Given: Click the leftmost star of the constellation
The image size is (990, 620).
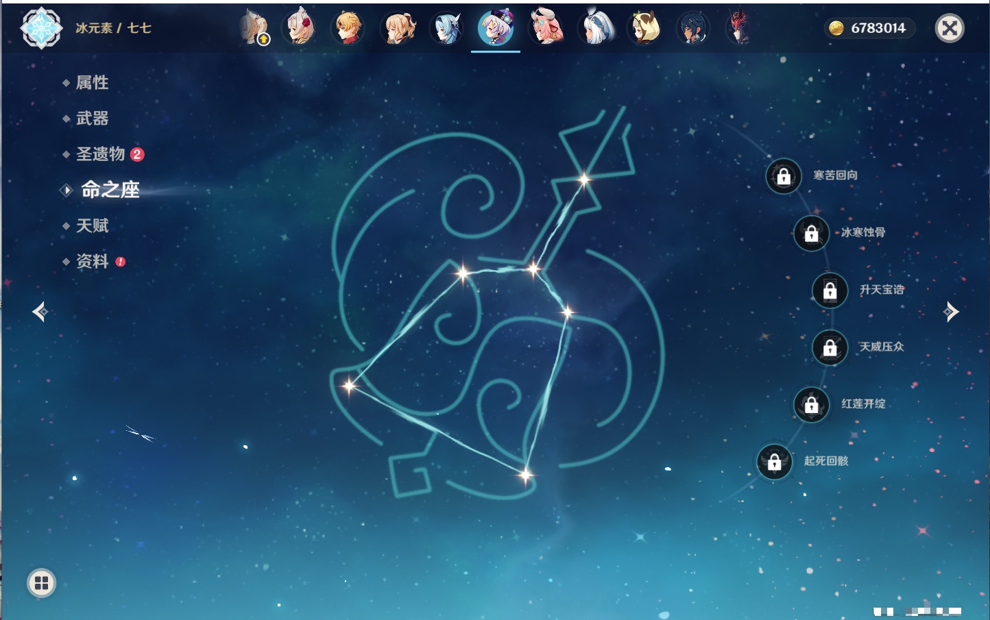Looking at the screenshot, I should point(350,386).
